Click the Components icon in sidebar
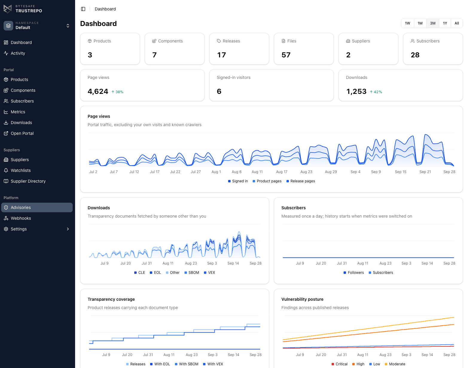Viewport: 468px width, 368px height. pyautogui.click(x=6, y=90)
